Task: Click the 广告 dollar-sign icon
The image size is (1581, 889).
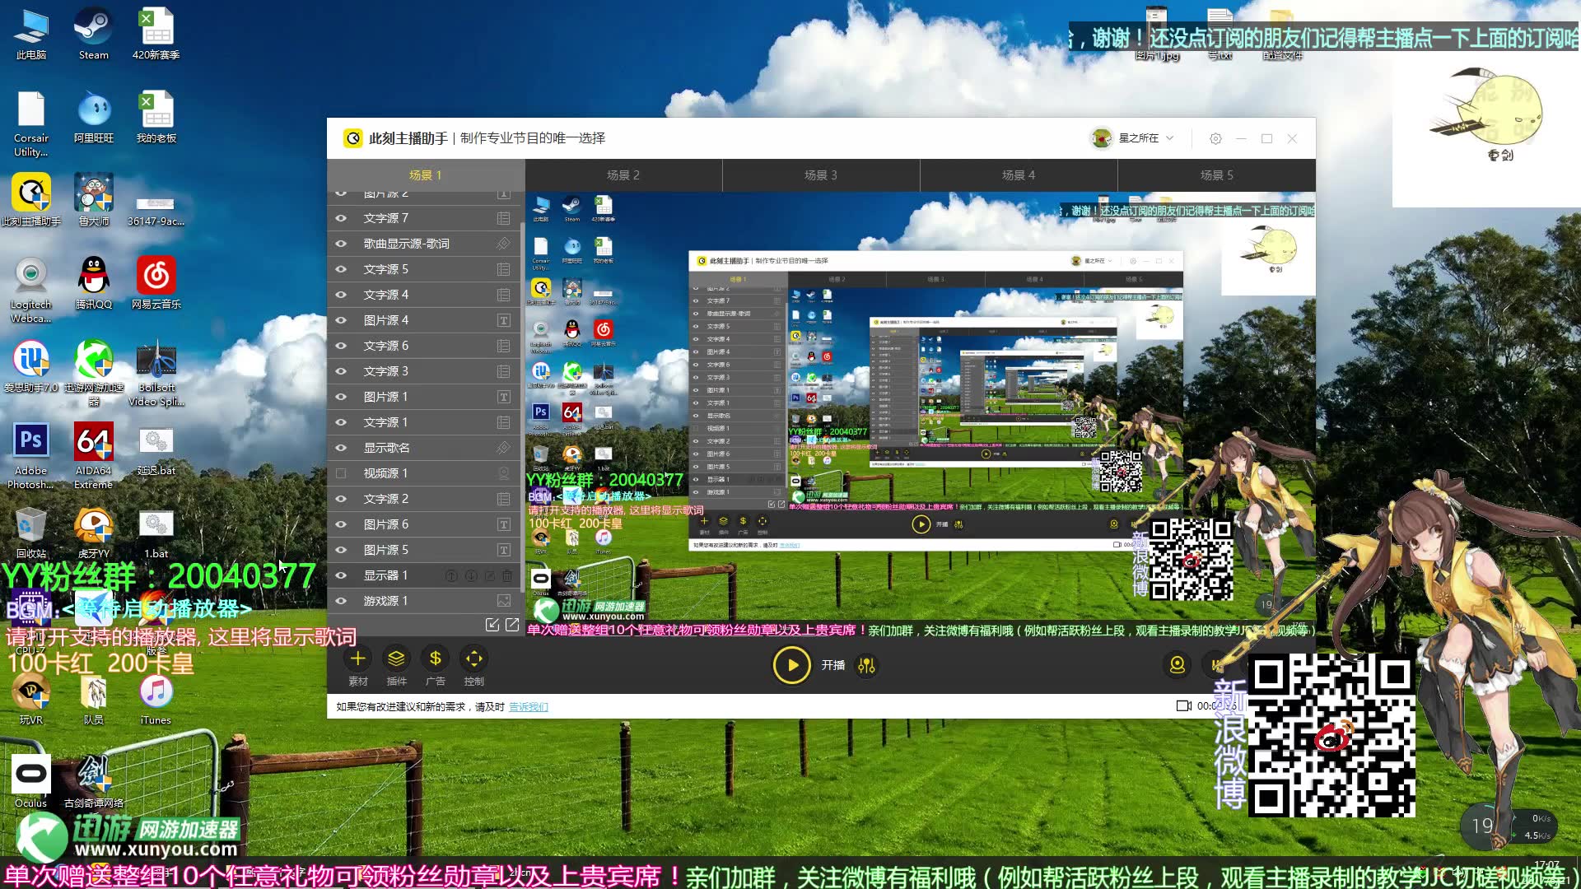Action: tap(435, 659)
